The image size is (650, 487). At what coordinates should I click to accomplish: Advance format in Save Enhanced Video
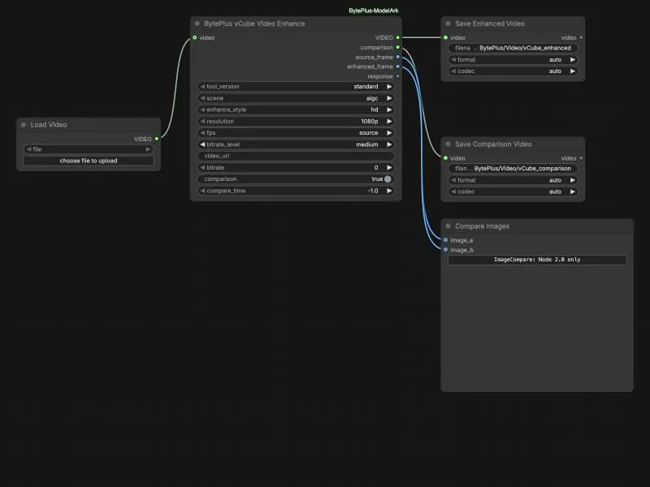pos(573,59)
